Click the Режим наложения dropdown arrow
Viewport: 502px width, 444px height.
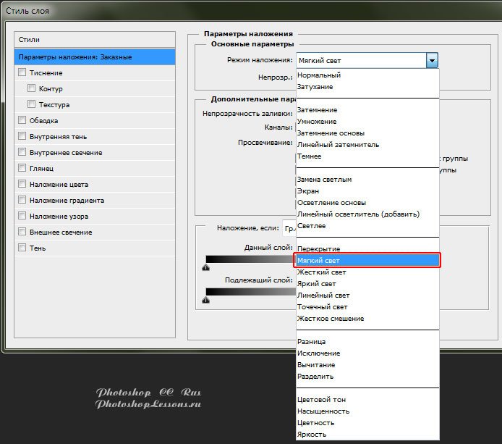(x=432, y=61)
